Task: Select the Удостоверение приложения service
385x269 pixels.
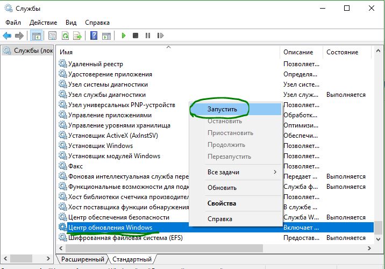Action: pyautogui.click(x=110, y=74)
